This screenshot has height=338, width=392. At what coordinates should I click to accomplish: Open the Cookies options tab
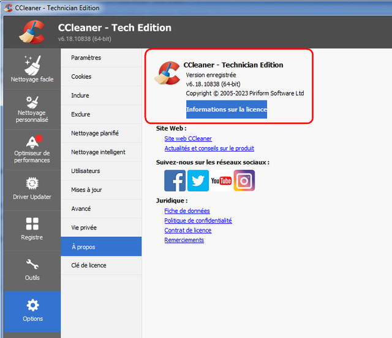(101, 77)
